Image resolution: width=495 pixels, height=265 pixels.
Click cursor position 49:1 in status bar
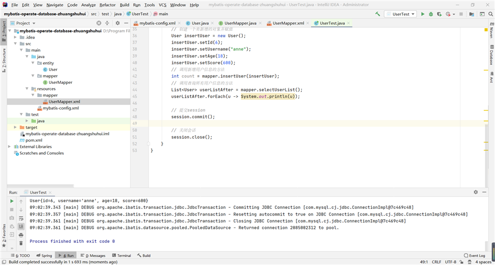click(x=424, y=262)
